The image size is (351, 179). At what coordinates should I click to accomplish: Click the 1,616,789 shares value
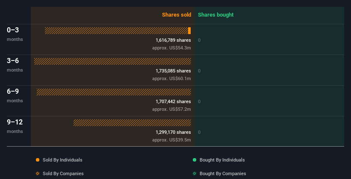(173, 40)
